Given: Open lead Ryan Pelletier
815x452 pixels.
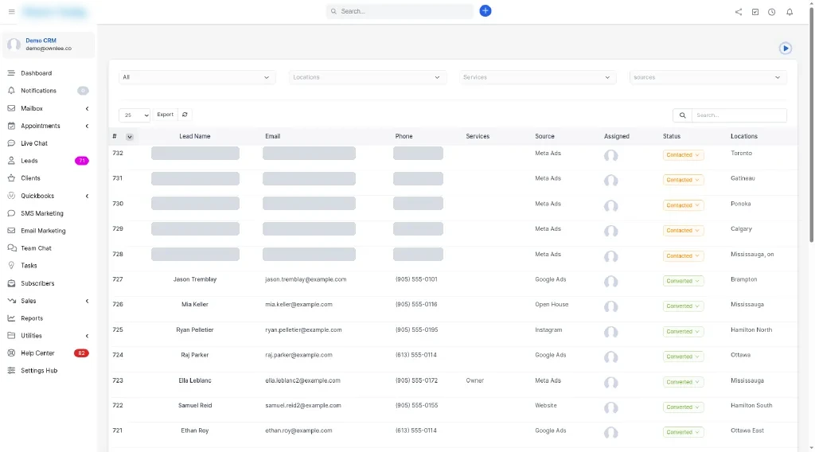Looking at the screenshot, I should click(x=195, y=330).
